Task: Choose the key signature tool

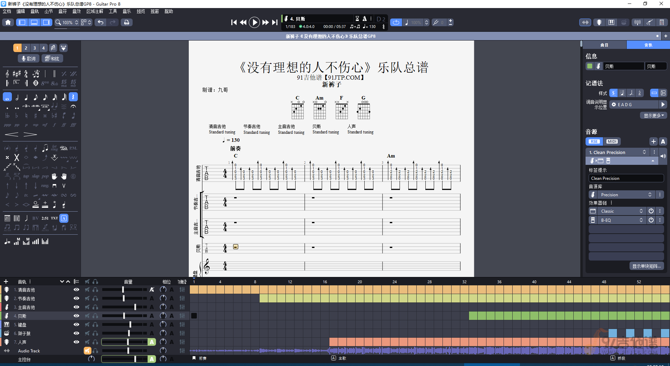Action: (x=17, y=74)
